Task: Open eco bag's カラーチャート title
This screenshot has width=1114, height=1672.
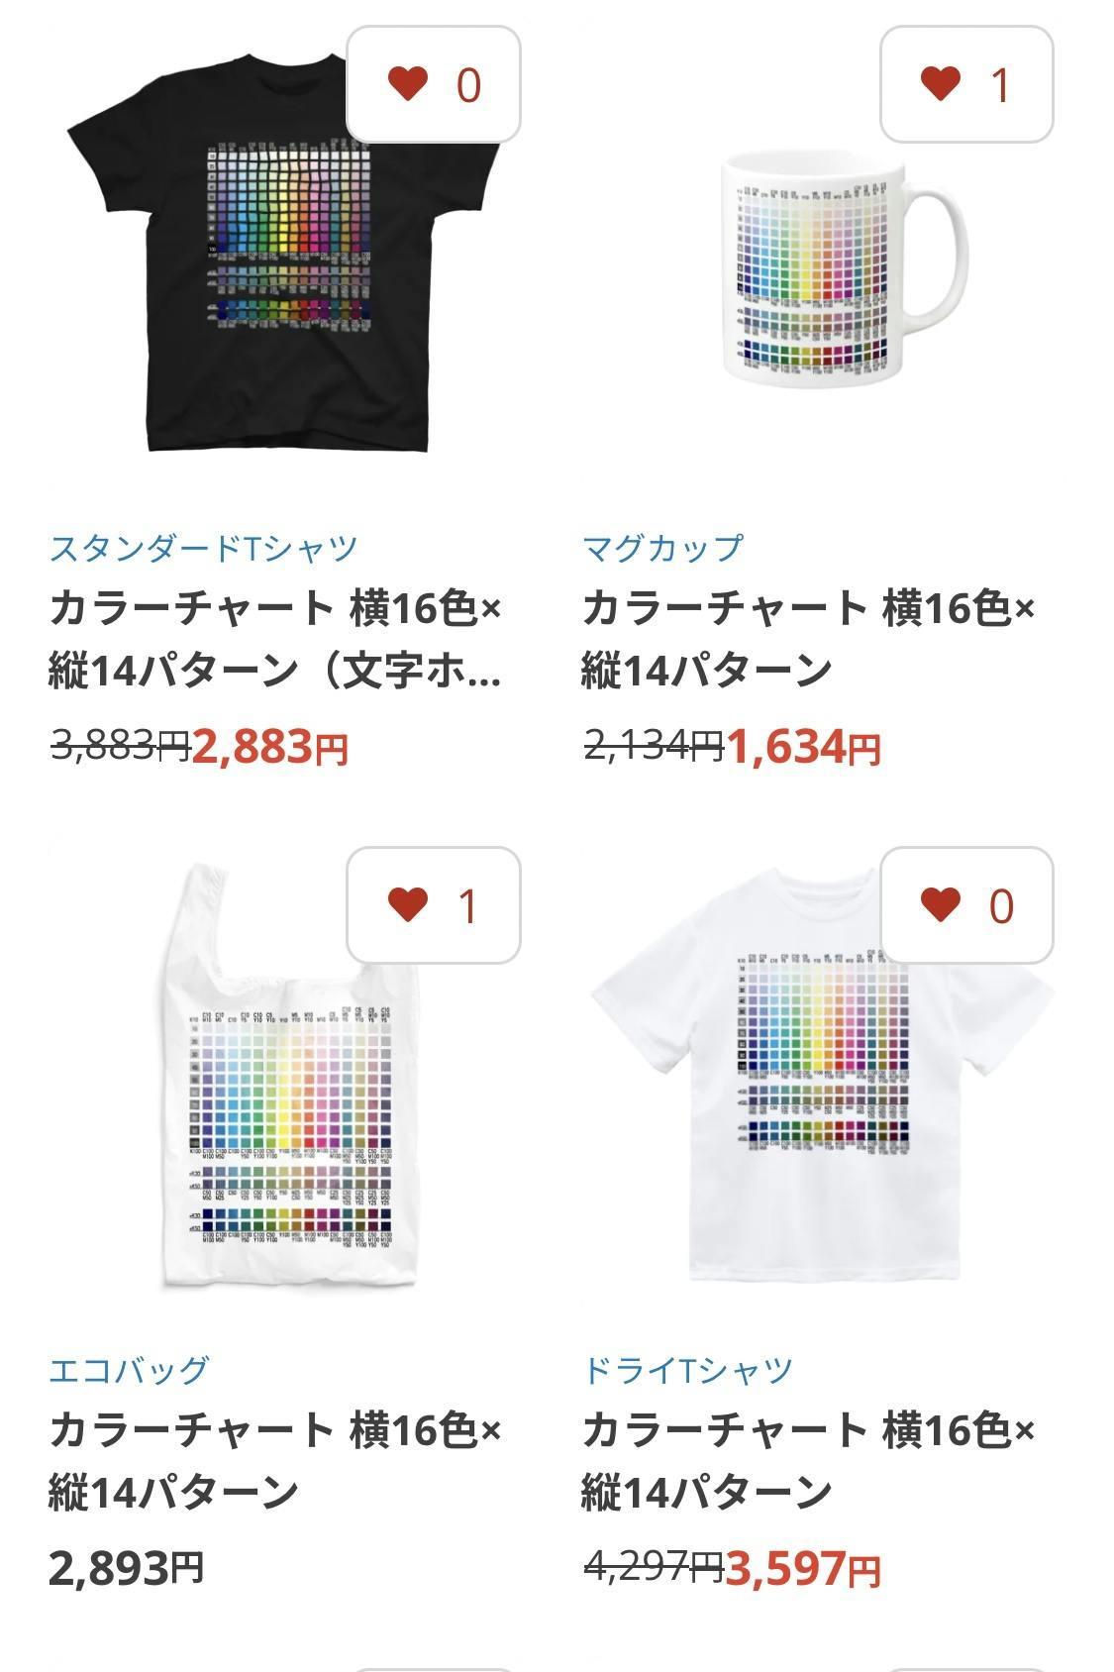Action: click(275, 1461)
